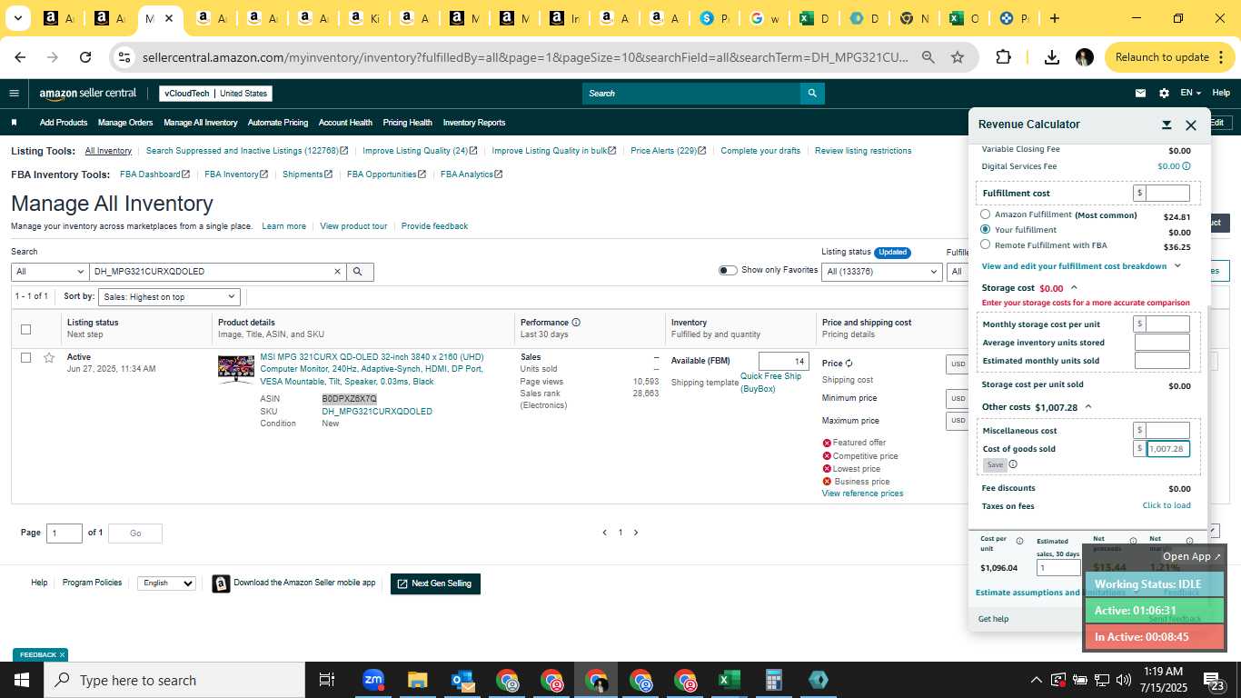Open the MSI MPG 321CURX product title
The image size is (1241, 698).
coord(372,369)
